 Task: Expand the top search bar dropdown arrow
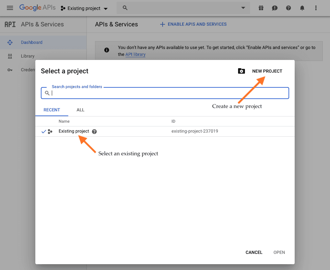tap(243, 8)
